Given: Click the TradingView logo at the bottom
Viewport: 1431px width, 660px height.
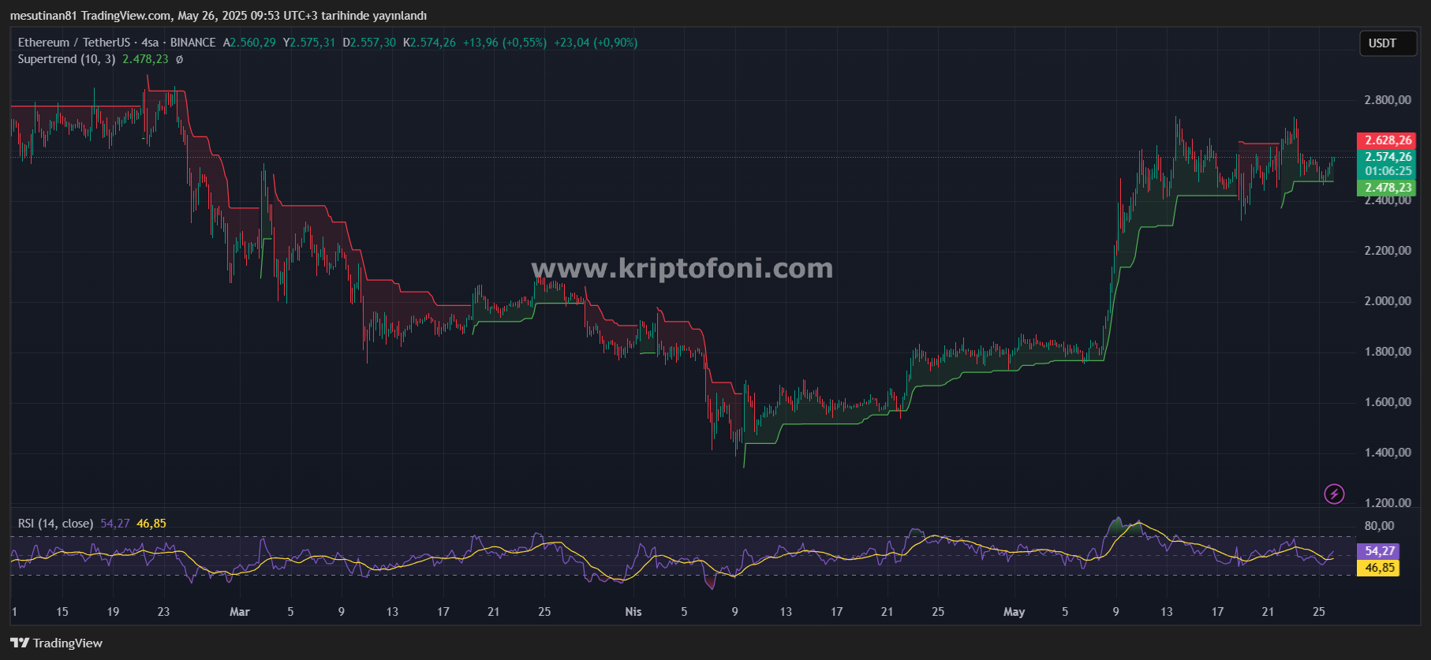Looking at the screenshot, I should (x=56, y=643).
